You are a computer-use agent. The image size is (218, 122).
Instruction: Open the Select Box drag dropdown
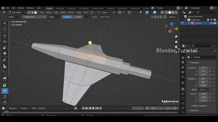[x=105, y=17]
